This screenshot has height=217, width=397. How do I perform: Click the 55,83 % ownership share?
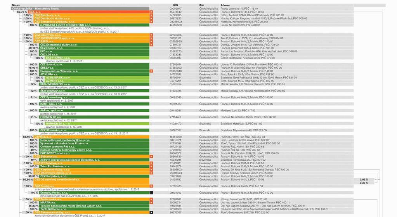point(33,206)
